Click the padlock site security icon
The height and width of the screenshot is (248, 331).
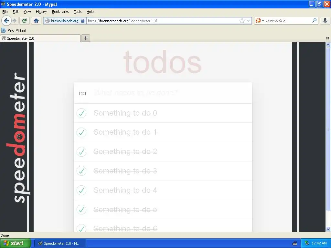coord(83,21)
